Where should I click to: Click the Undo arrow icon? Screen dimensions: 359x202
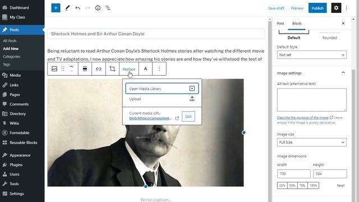pyautogui.click(x=77, y=8)
